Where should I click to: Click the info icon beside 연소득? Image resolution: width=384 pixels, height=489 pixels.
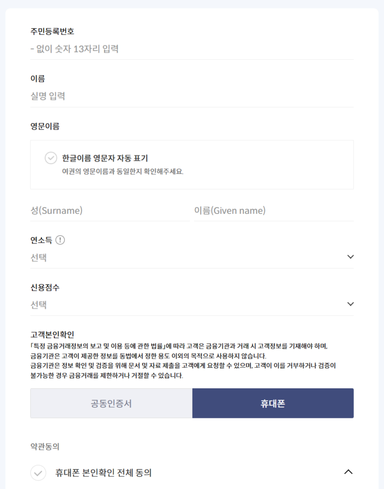coord(60,240)
